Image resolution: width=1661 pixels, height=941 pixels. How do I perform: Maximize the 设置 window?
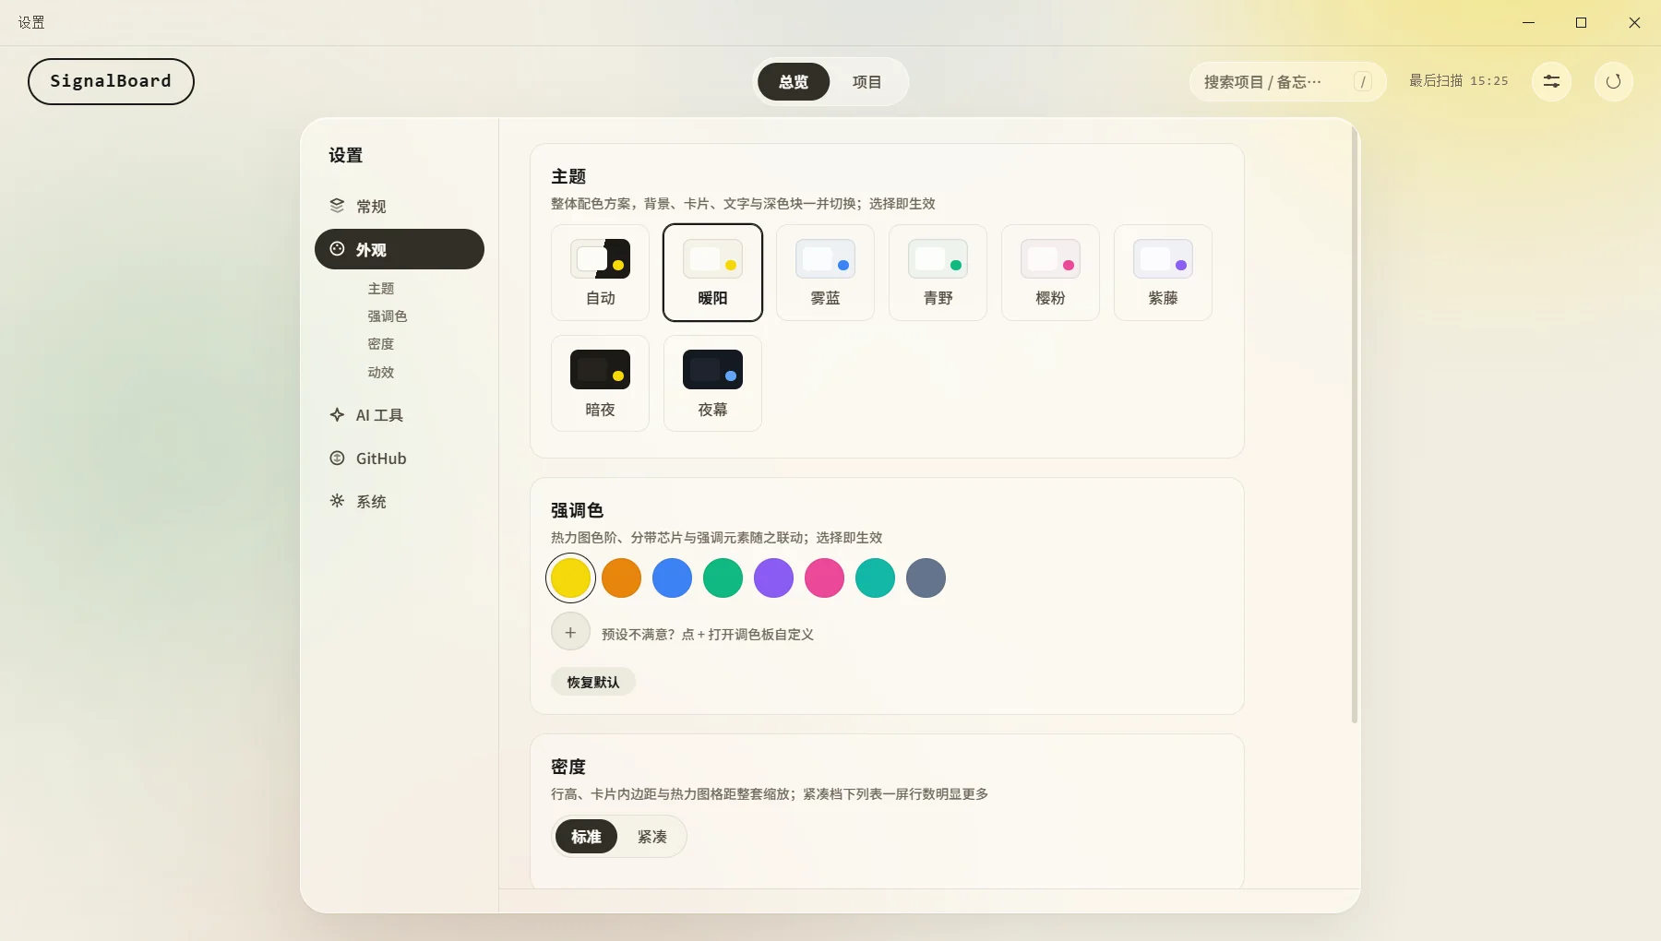1581,22
